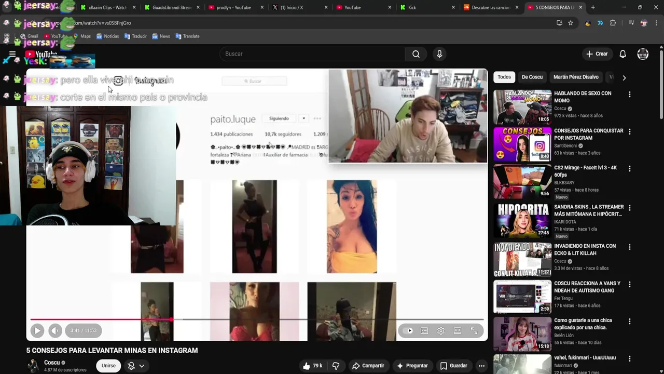Open the Preguntar AI button
Screen dimensions: 664x374
coord(412,366)
